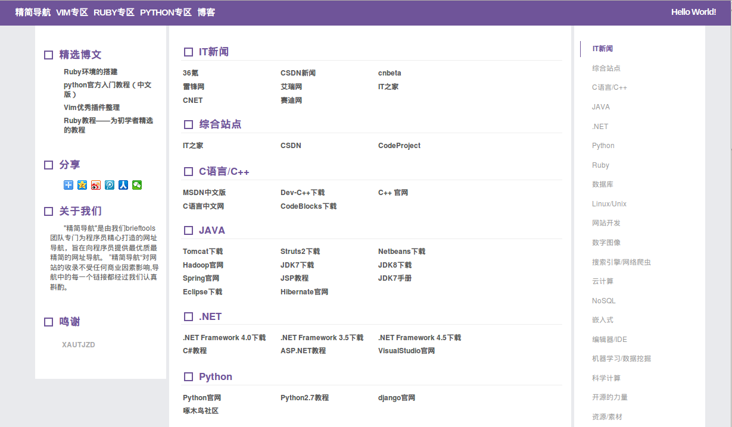
Task: Open Hadoop官网 link
Action: (x=203, y=265)
